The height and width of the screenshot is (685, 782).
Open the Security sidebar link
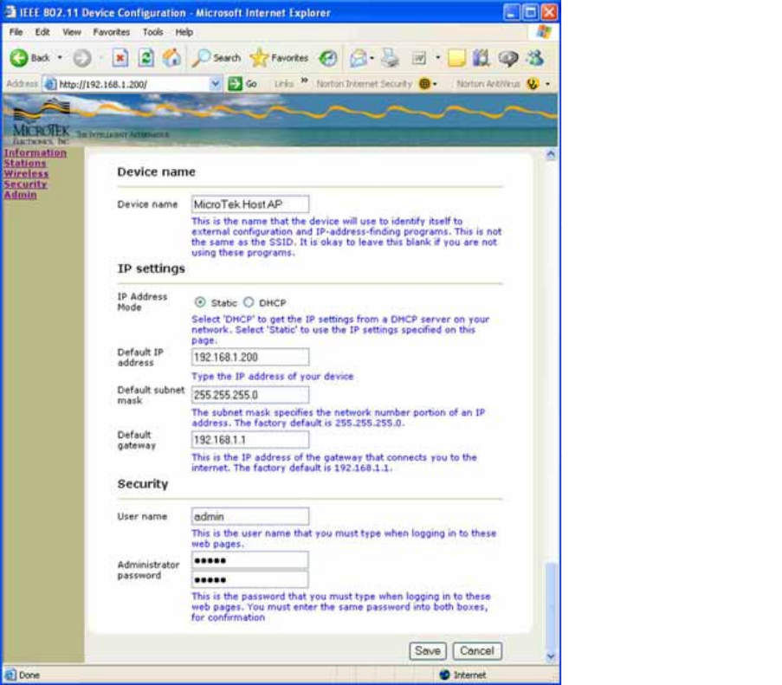pyautogui.click(x=25, y=184)
